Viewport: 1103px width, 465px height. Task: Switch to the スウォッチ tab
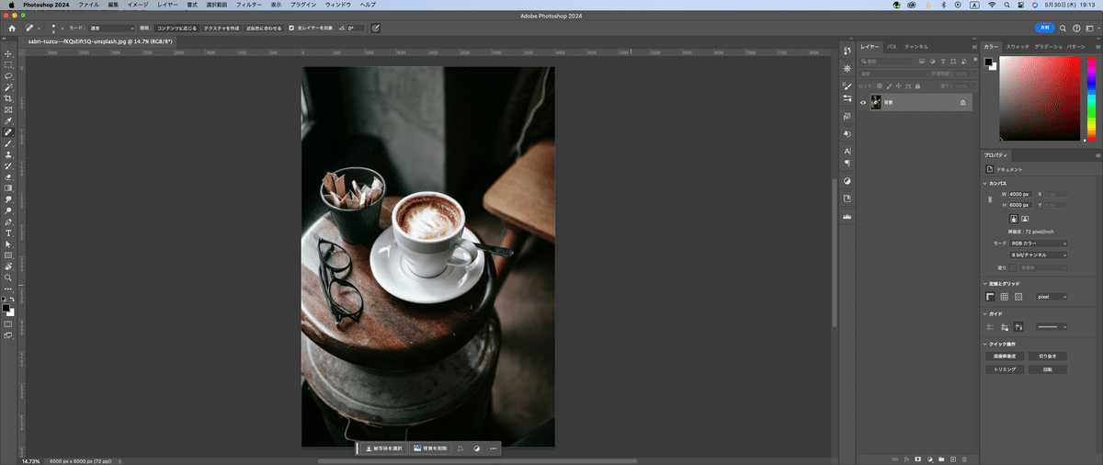[1018, 46]
